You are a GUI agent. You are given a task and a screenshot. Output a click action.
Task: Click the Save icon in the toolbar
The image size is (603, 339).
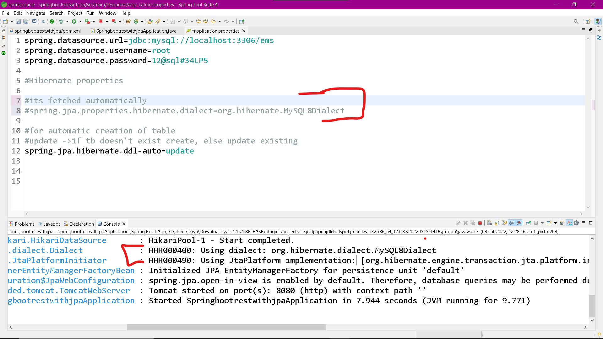point(18,21)
